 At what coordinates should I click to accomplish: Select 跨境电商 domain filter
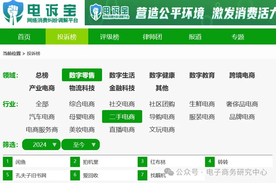(x=242, y=75)
